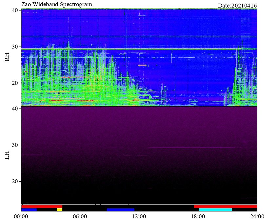Click the 24:00 time axis label
278x219 pixels.
pos(257,216)
